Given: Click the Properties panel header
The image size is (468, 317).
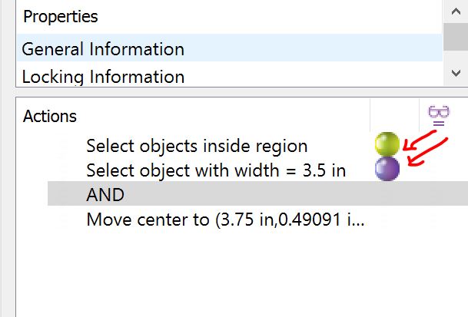Looking at the screenshot, I should pyautogui.click(x=60, y=16).
